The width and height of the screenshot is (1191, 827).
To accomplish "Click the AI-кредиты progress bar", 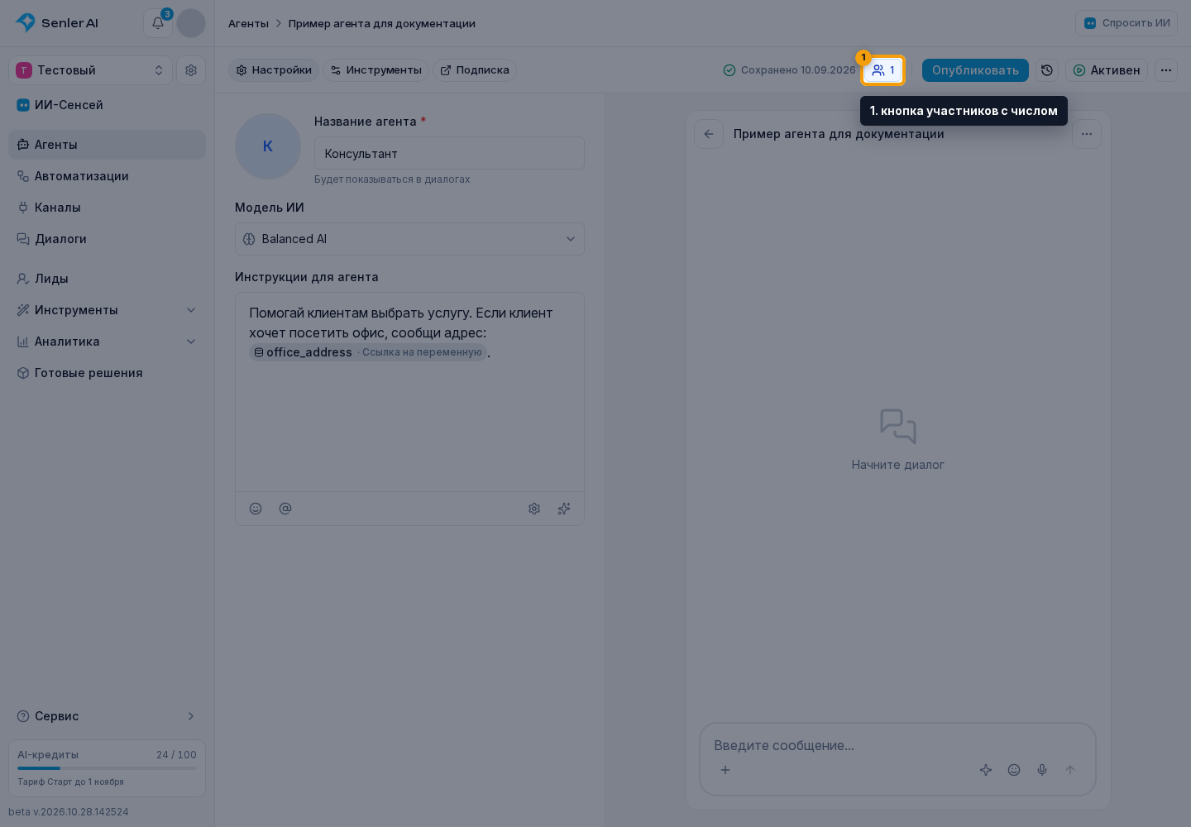I will 107,768.
